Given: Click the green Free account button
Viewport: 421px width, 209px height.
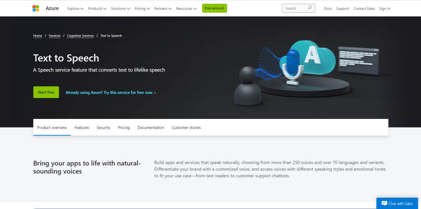Looking at the screenshot, I should point(214,8).
